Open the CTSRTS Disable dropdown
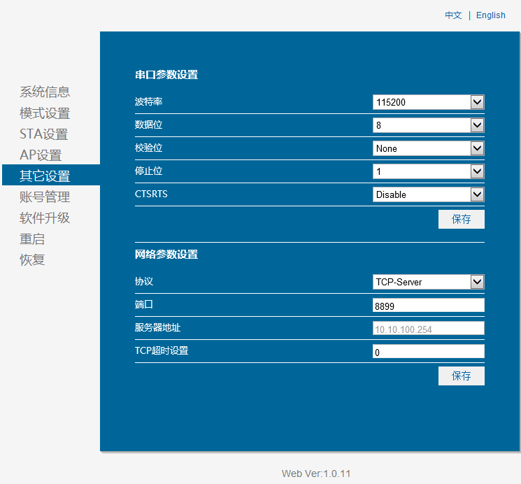Image resolution: width=521 pixels, height=484 pixels. [428, 194]
